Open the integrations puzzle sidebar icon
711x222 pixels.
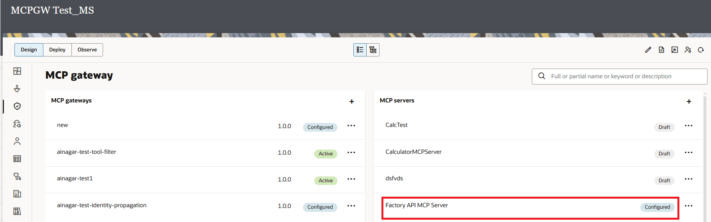coord(17,71)
